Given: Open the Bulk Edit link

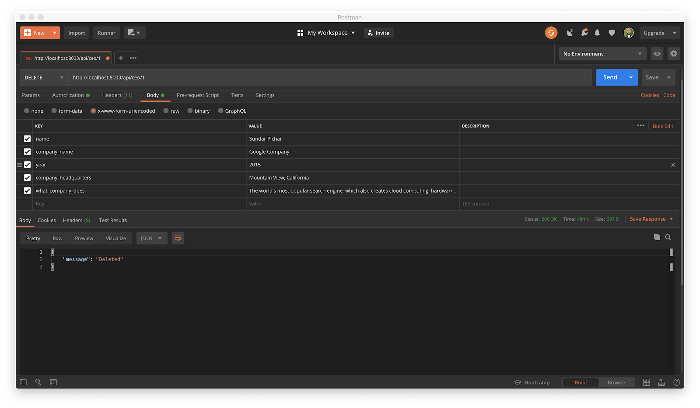Looking at the screenshot, I should click(663, 126).
